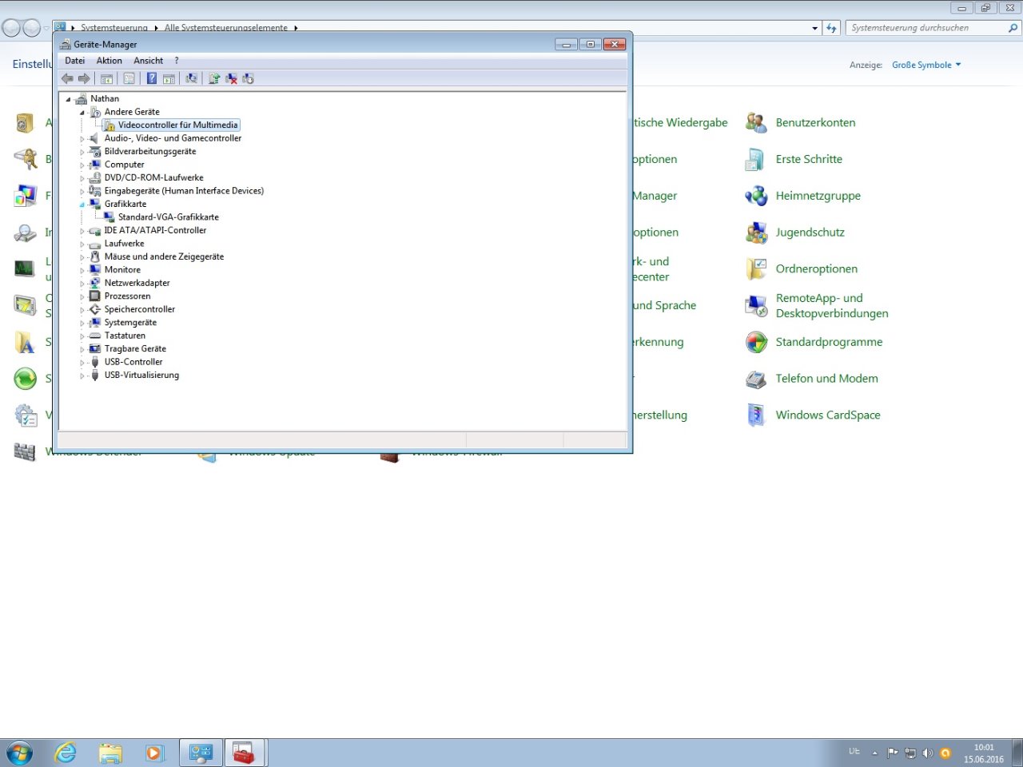Show hidden tray icons arrow

point(874,753)
